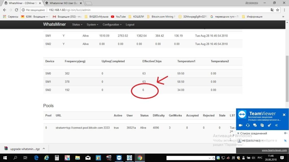Open www.teamviewer.com link
This screenshot has height=162, width=289.
pyautogui.click(x=274, y=150)
